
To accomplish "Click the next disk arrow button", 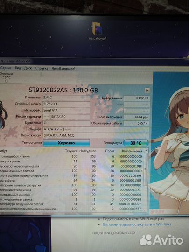I will [147, 90].
